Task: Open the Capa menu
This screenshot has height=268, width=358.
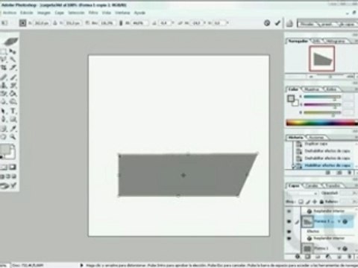Action: pos(59,13)
